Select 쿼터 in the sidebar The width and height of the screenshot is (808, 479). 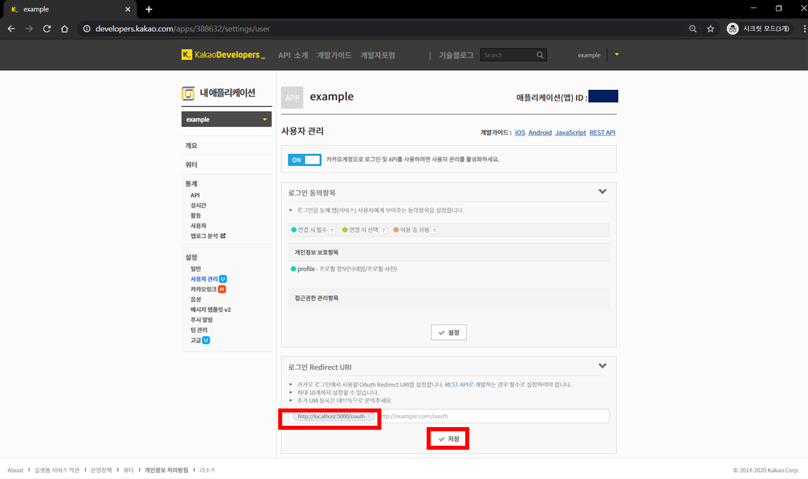coord(191,164)
